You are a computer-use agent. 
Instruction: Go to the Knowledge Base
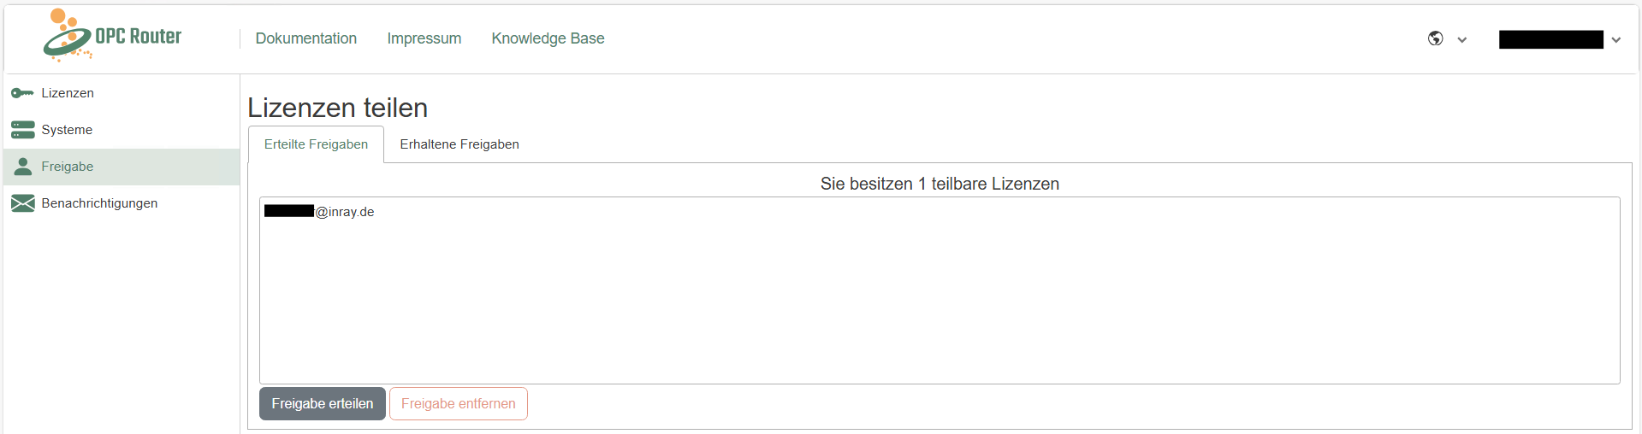548,38
